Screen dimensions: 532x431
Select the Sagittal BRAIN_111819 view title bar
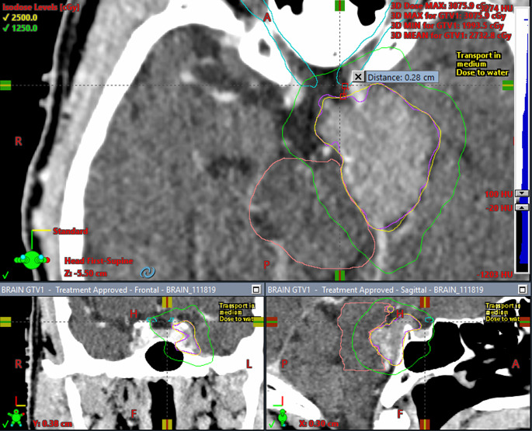click(x=398, y=290)
